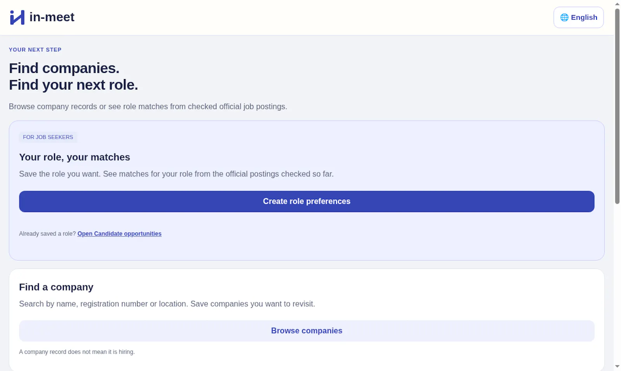Screen dimensions: 621x371
Task: Click the Browse companies button
Action: [x=307, y=331]
